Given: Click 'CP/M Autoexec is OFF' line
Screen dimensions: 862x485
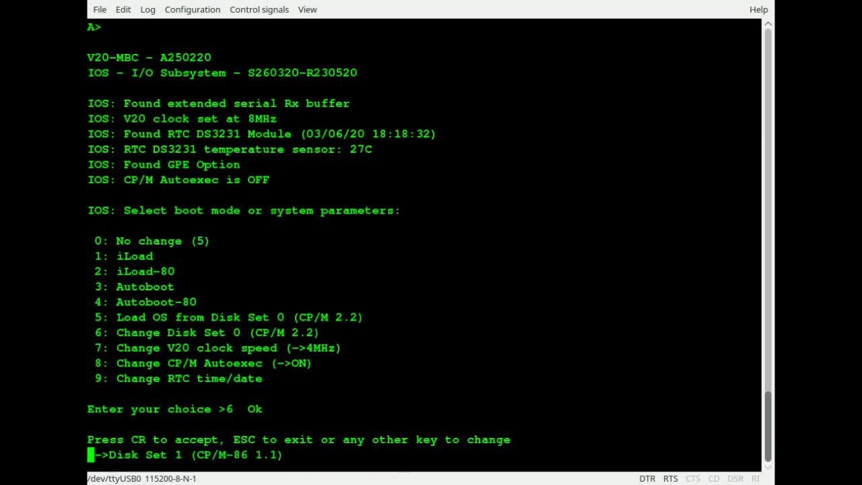Looking at the screenshot, I should point(178,180).
